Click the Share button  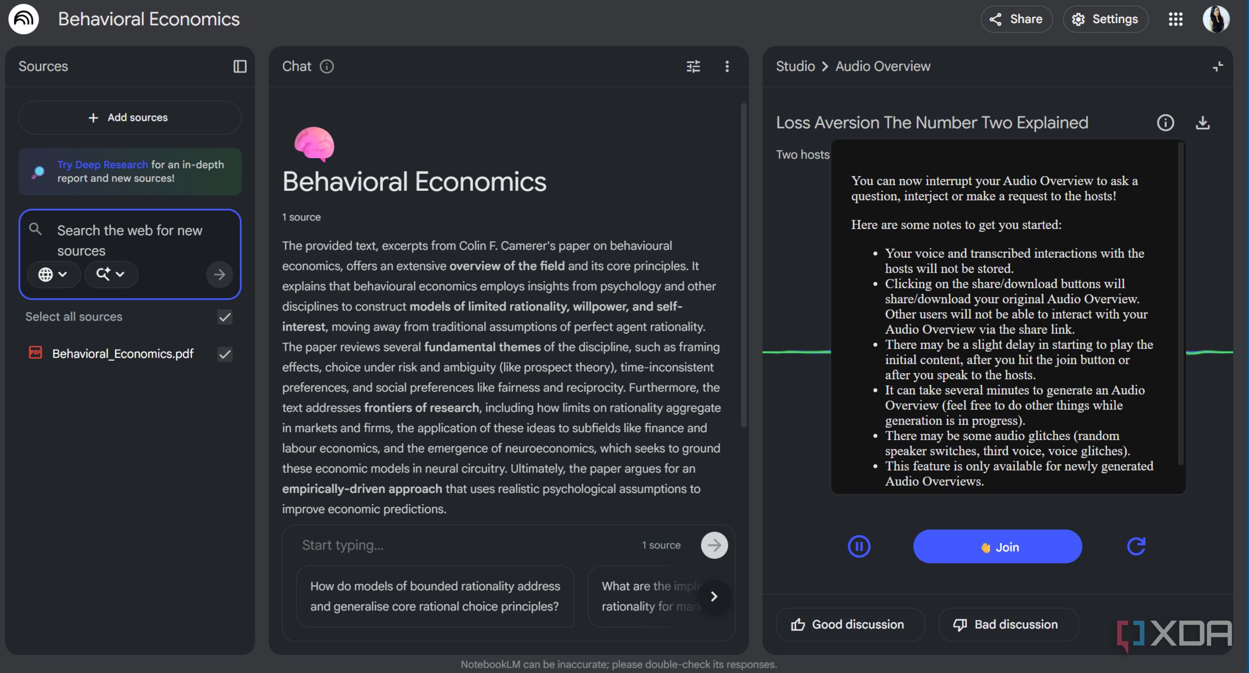[1016, 19]
